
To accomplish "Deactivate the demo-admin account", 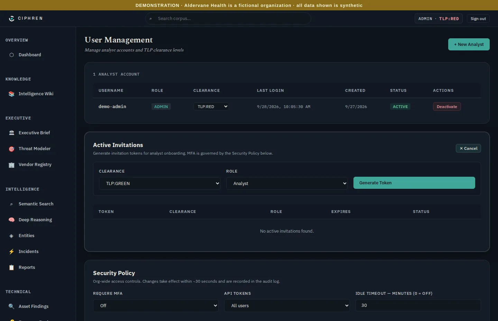I will pyautogui.click(x=447, y=107).
